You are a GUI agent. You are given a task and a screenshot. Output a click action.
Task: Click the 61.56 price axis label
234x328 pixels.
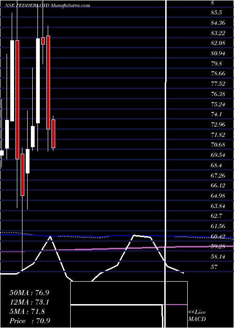click(218, 226)
